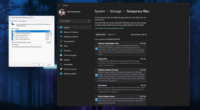The image size is (200, 110).
Task: Click the lock icon beside Temporary Internet Files
Action: [14, 35]
